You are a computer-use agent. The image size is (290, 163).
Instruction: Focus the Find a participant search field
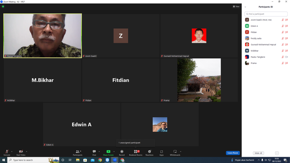pyautogui.click(x=266, y=14)
